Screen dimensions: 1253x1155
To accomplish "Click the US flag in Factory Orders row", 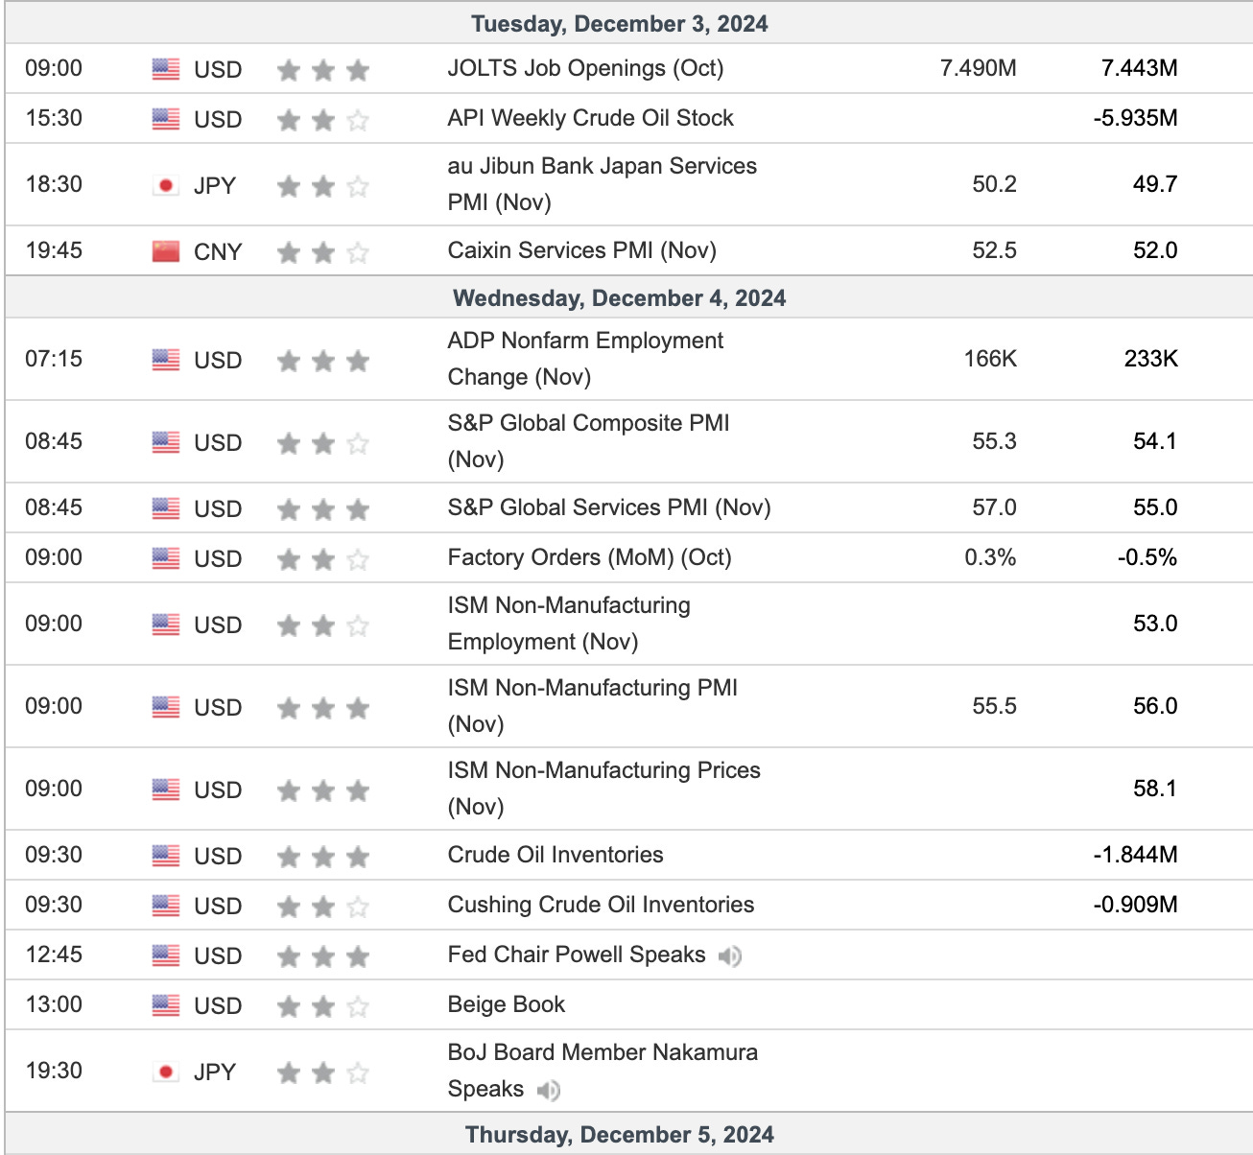I will coord(166,558).
